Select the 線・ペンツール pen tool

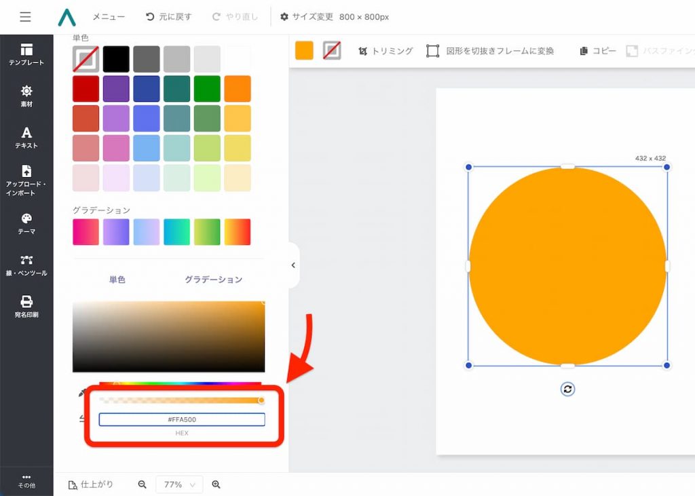point(26,265)
